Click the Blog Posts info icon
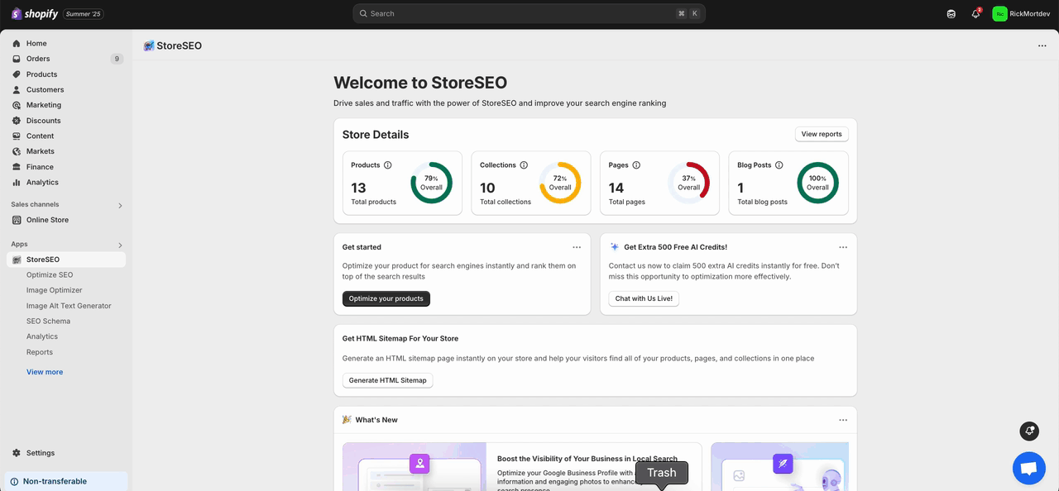 779,165
